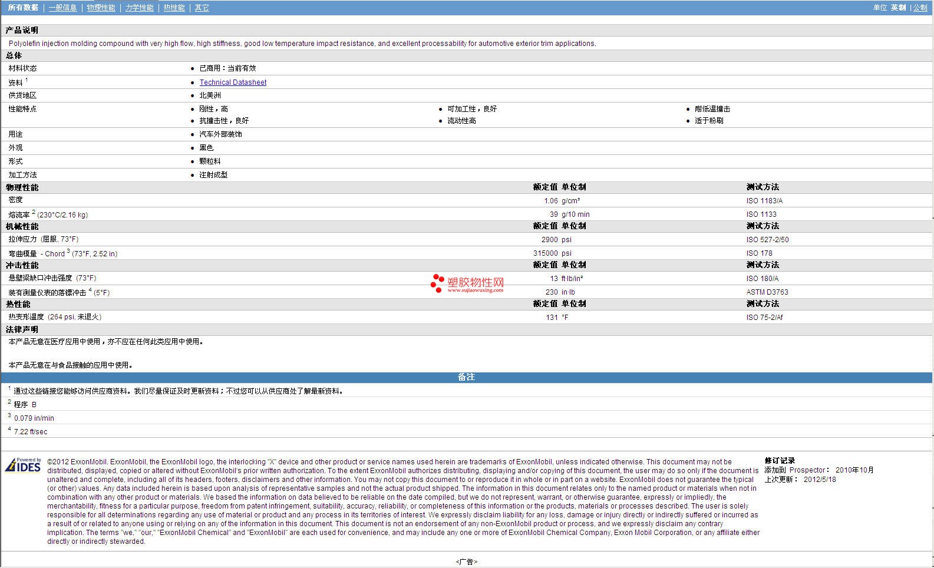This screenshot has height=568, width=934.
Task: Click the melt flow value 39
Action: point(554,214)
